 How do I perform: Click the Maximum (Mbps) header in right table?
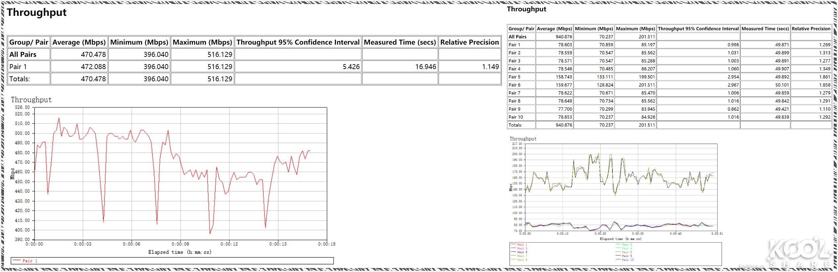(635, 29)
